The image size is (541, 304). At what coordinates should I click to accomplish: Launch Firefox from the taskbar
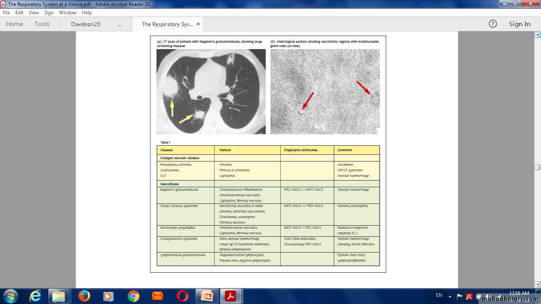[x=84, y=296]
